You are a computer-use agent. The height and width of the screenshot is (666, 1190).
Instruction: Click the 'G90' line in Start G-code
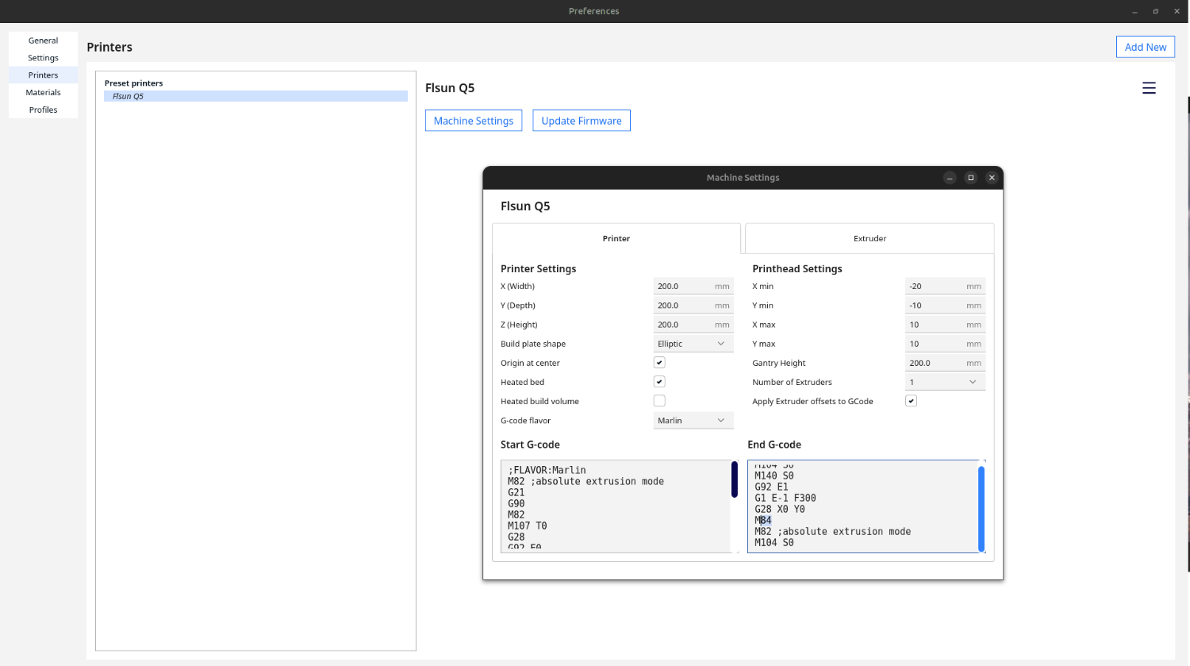[516, 504]
